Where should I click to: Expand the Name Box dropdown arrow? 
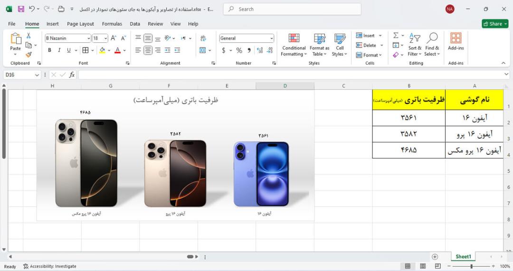pos(37,75)
